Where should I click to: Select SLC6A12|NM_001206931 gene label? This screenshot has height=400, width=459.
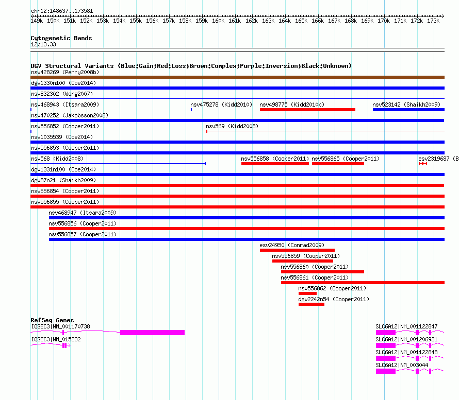406,339
